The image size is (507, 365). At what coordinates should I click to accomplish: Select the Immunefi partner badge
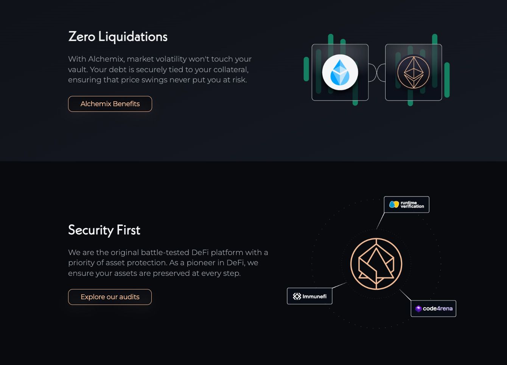point(309,296)
